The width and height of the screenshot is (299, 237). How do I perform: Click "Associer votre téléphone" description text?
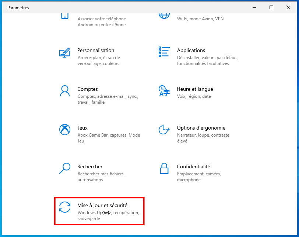pos(102,19)
